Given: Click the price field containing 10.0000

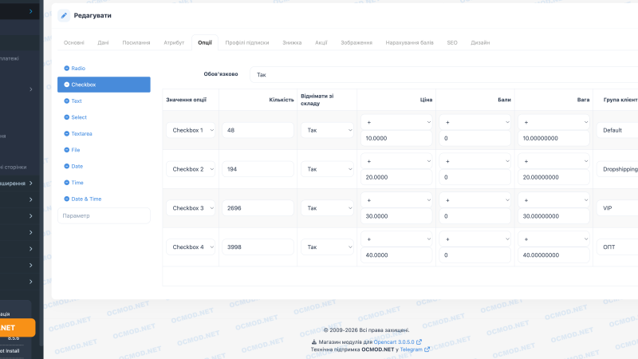Looking at the screenshot, I should point(396,138).
